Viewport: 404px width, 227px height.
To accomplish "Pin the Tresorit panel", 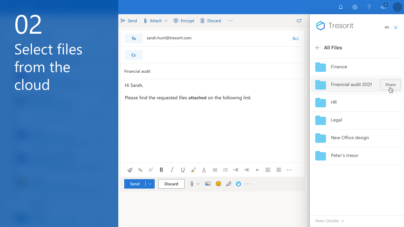I will (x=386, y=27).
